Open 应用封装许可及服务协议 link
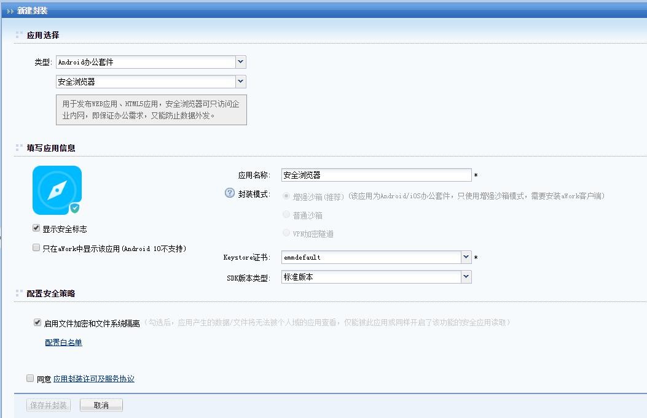Viewport: 647px width, 418px height. point(93,379)
